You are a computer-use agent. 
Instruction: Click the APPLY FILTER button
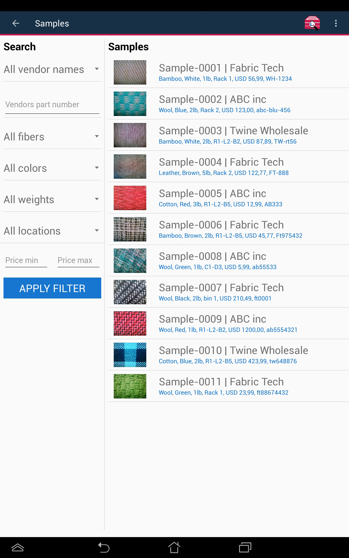52,288
